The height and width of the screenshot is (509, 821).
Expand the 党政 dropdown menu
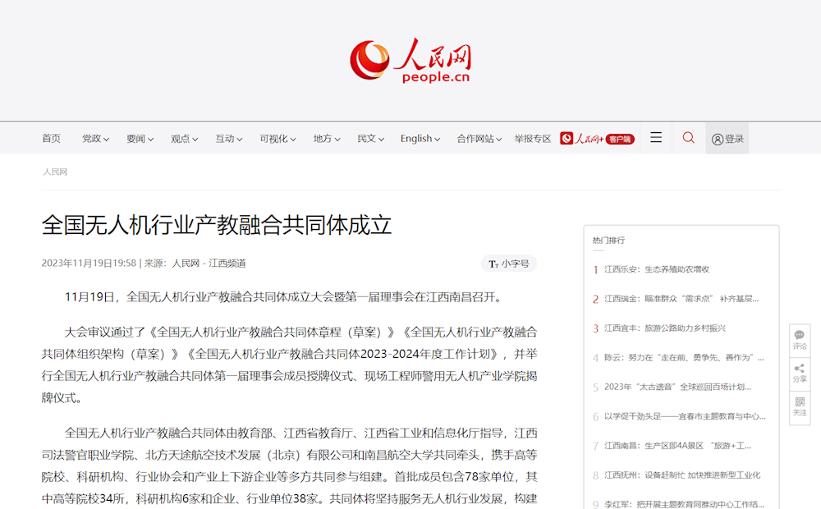(96, 139)
